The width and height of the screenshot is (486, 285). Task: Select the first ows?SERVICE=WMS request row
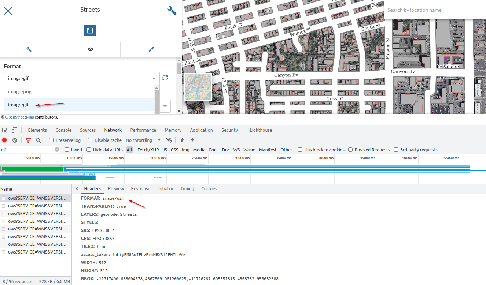36,198
